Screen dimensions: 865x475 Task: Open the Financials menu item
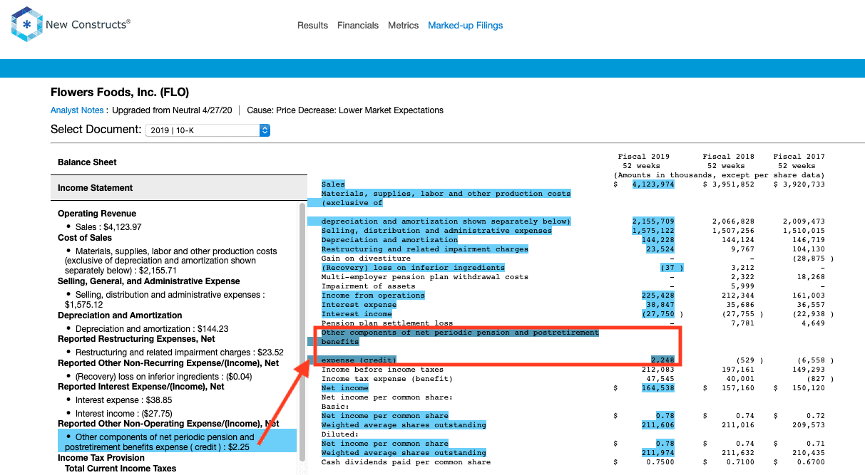[358, 26]
